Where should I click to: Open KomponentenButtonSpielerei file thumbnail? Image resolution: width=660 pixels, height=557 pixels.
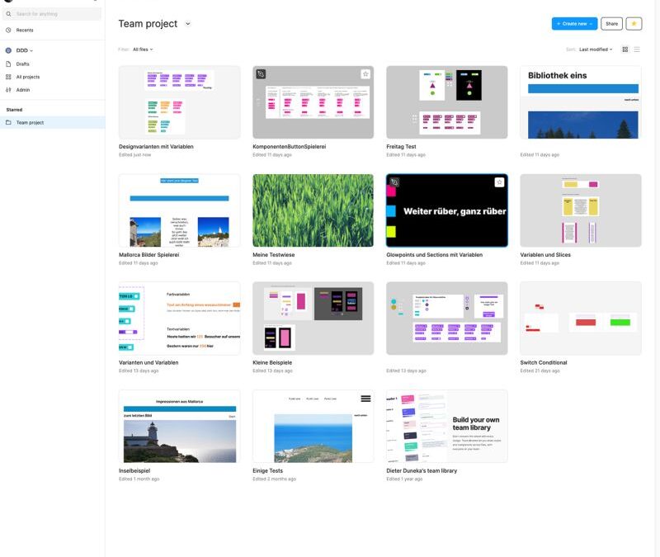pos(313,102)
